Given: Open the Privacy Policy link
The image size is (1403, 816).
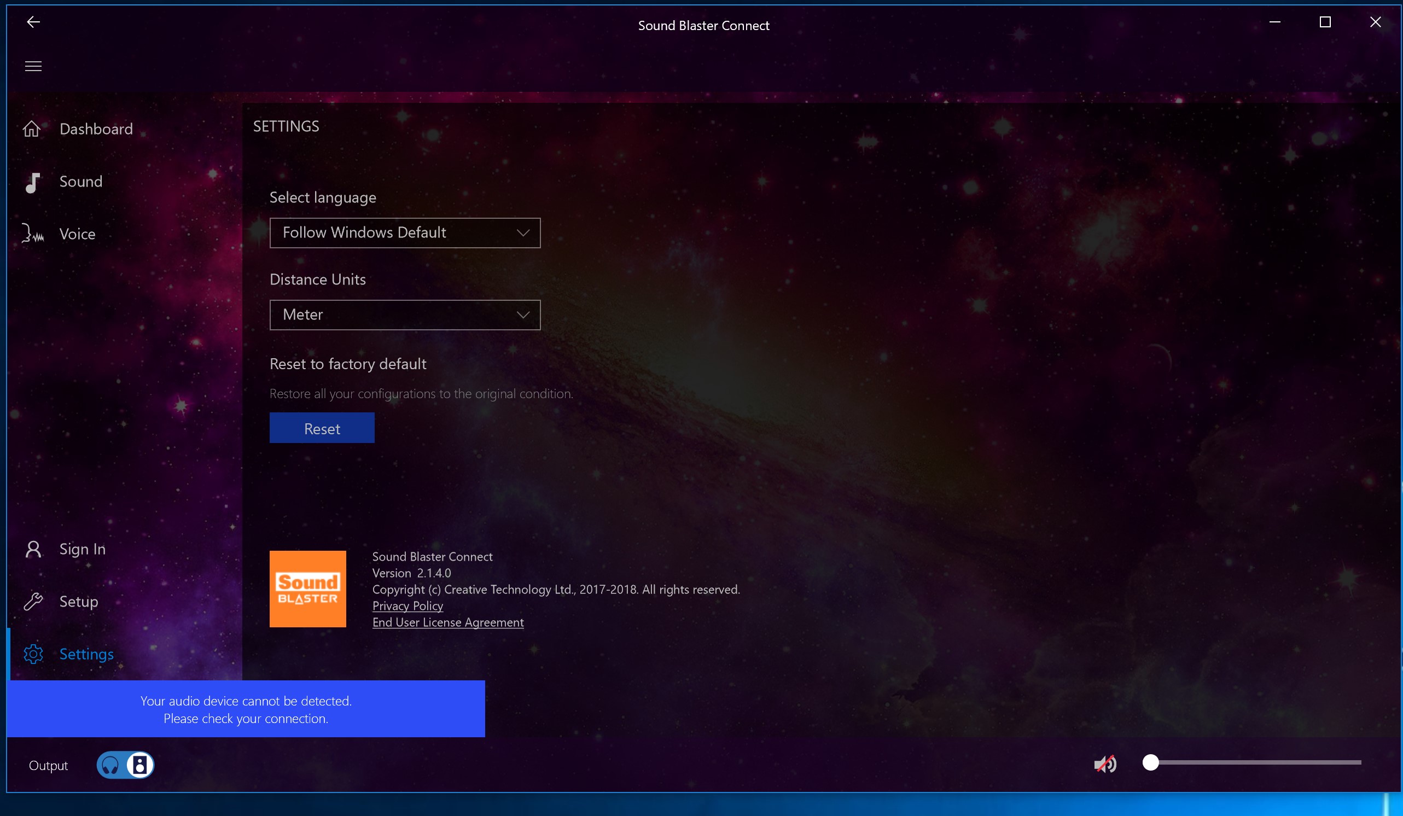Looking at the screenshot, I should tap(407, 605).
